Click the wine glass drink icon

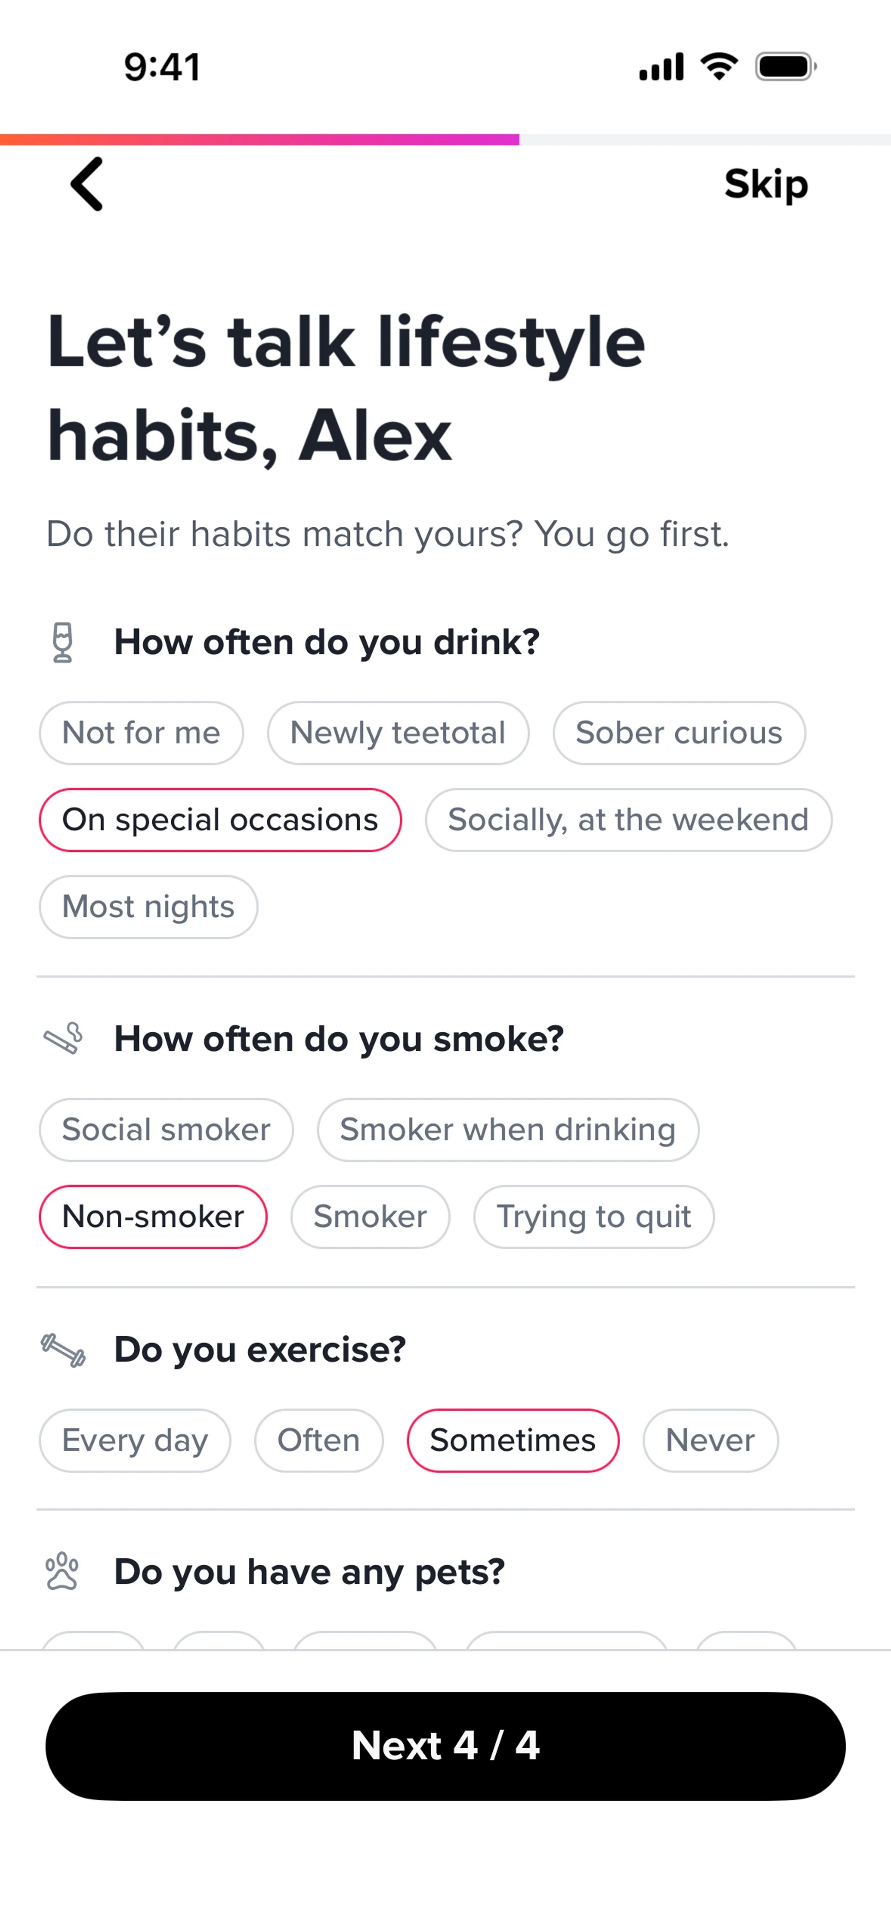coord(63,643)
